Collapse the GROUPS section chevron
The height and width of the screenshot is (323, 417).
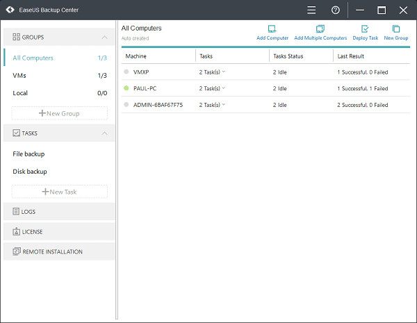[104, 38]
